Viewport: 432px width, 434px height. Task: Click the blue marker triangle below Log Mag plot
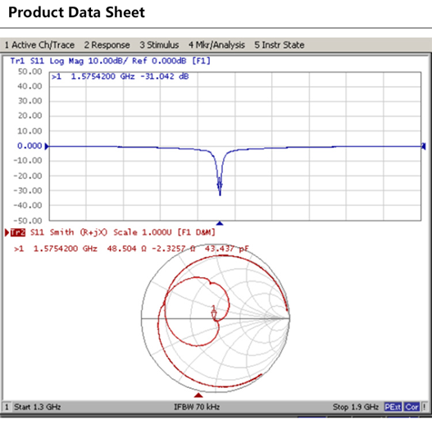[x=220, y=223]
